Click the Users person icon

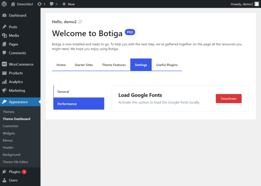click(x=4, y=180)
